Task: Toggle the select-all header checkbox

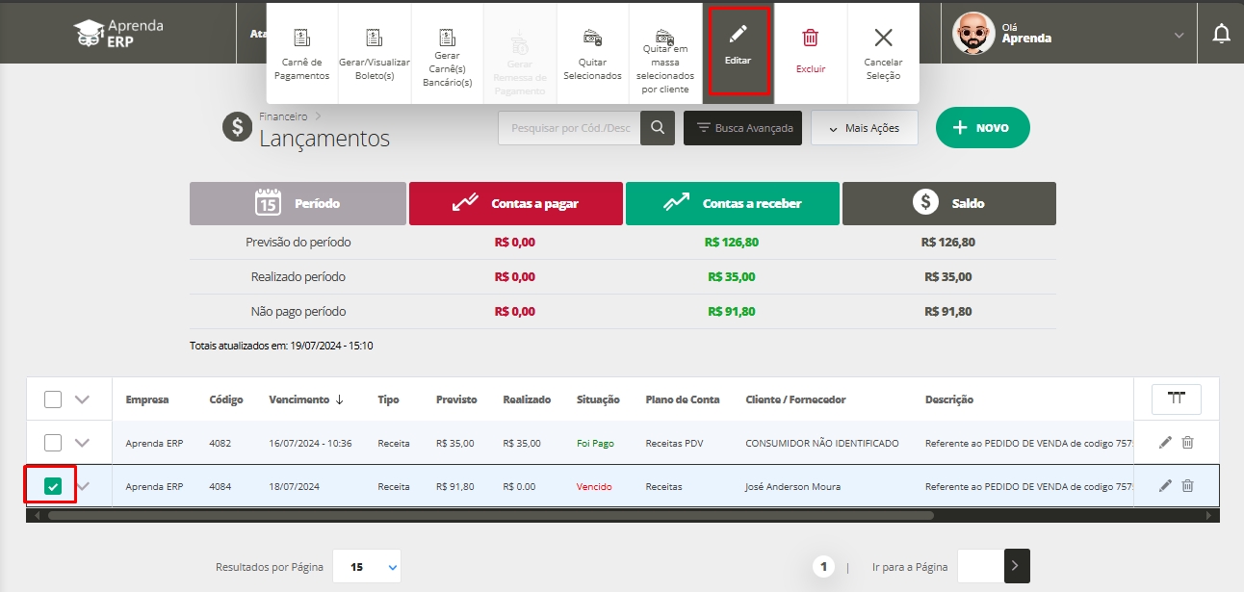Action: 53,399
